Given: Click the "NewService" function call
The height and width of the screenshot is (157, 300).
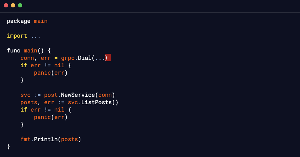Looking at the screenshot, I should (x=78, y=95).
